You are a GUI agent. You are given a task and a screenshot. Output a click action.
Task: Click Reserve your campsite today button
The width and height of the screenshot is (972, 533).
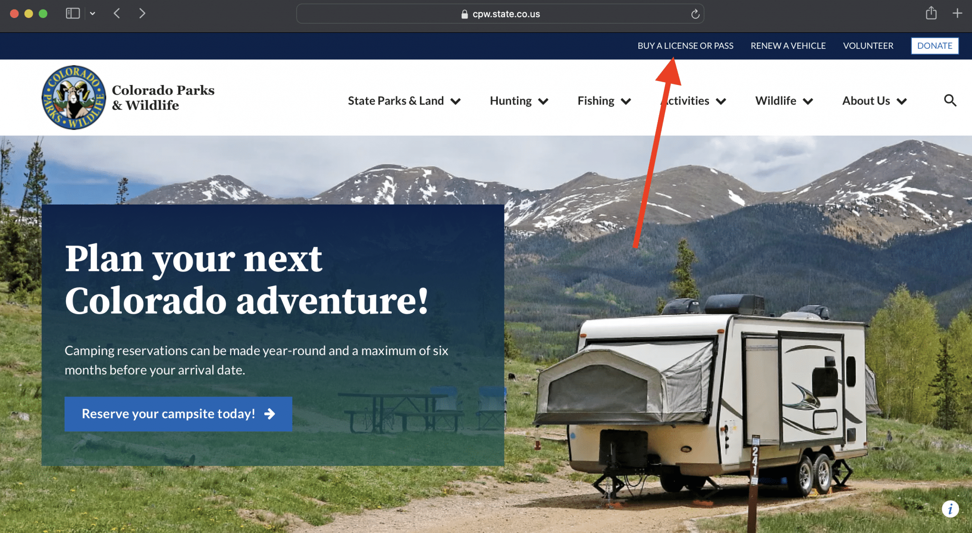(x=178, y=414)
